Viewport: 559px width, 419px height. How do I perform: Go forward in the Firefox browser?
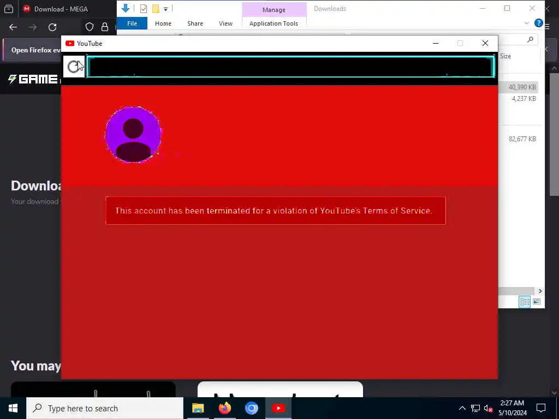[33, 27]
